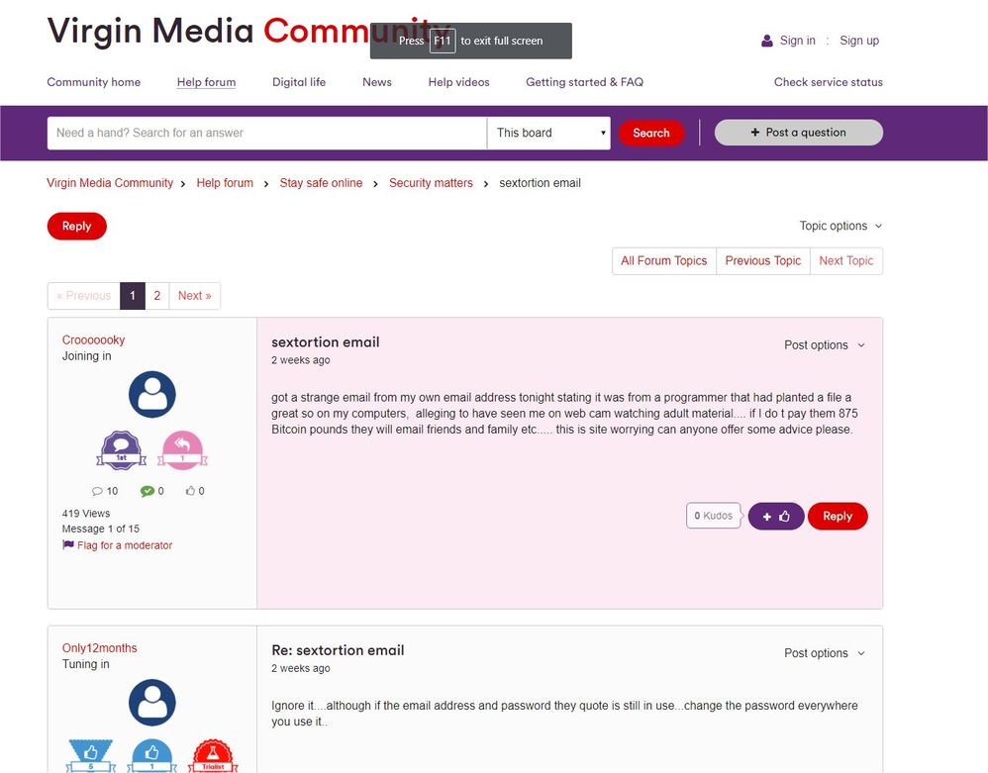Go to page 2 of the thread
Screen dimensions: 988x773
tap(156, 296)
